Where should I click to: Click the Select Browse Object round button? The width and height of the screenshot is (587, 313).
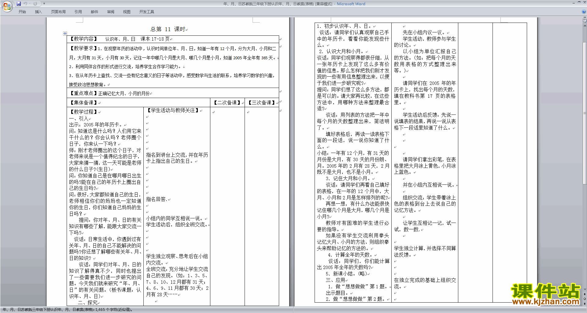click(585, 299)
